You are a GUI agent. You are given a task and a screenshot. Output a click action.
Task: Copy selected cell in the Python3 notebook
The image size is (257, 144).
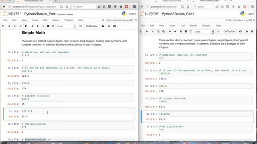(158, 32)
